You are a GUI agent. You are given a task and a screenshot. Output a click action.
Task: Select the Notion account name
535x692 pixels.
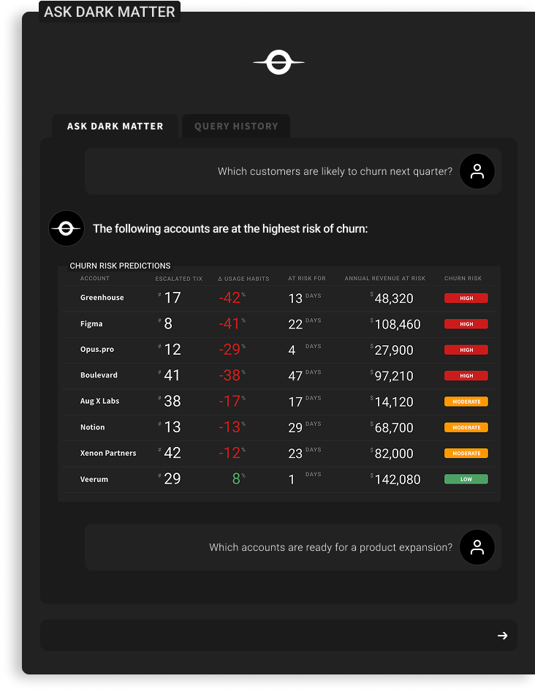coord(93,427)
